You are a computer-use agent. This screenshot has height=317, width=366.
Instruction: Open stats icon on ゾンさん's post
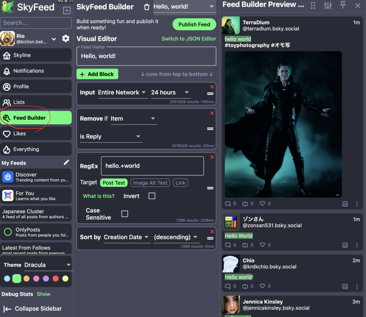[x=345, y=245]
